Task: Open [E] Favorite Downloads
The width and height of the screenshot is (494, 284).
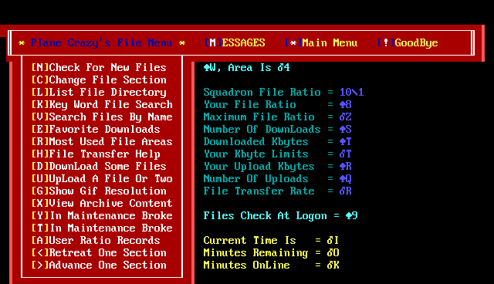Action: click(96, 129)
